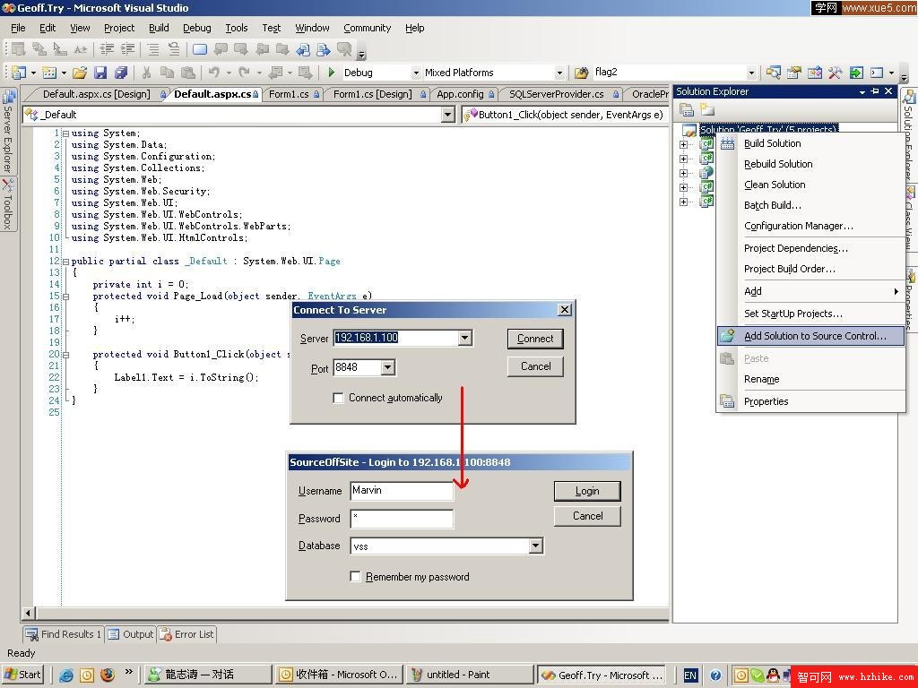This screenshot has width=918, height=688.
Task: Collapse the _Default class at line 12
Action: point(65,262)
